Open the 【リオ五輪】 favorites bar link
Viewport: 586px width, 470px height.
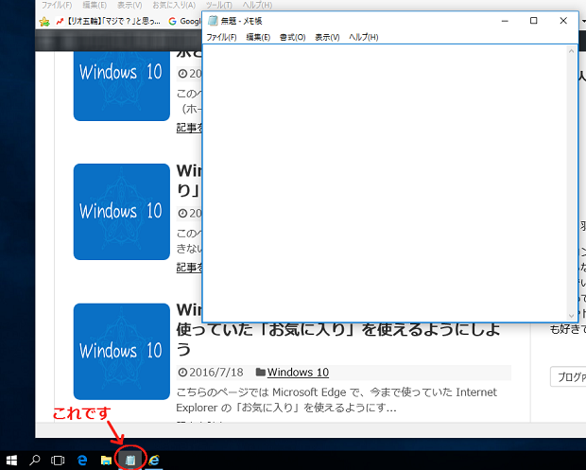[109, 22]
